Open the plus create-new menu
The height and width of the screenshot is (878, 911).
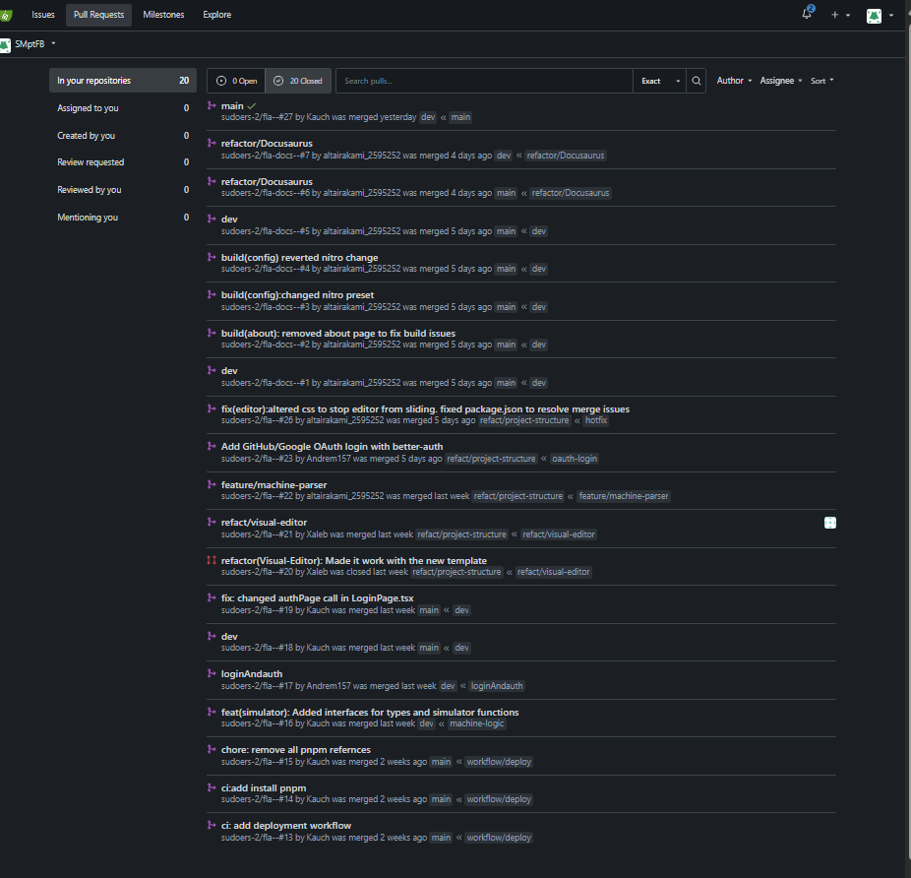[x=840, y=15]
